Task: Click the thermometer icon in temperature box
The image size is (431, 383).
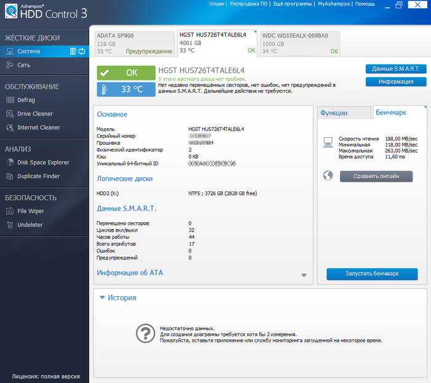Action: coord(104,89)
